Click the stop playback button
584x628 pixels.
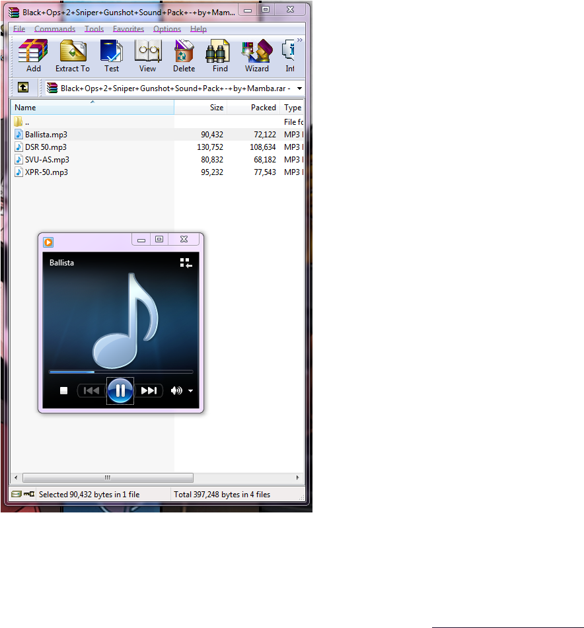tap(63, 390)
